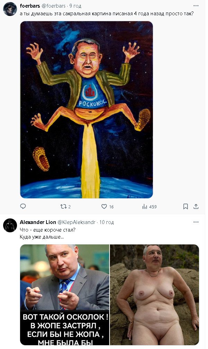View analytics showing 459 views
Screen dimensions: 208x349
145,207
